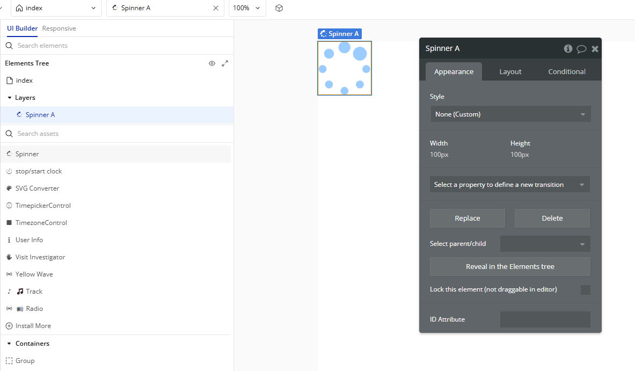
Task: Click the Spinner A icon in tree
Action: coord(19,114)
